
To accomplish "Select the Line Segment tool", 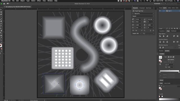I will pyautogui.click(x=1, y=17).
